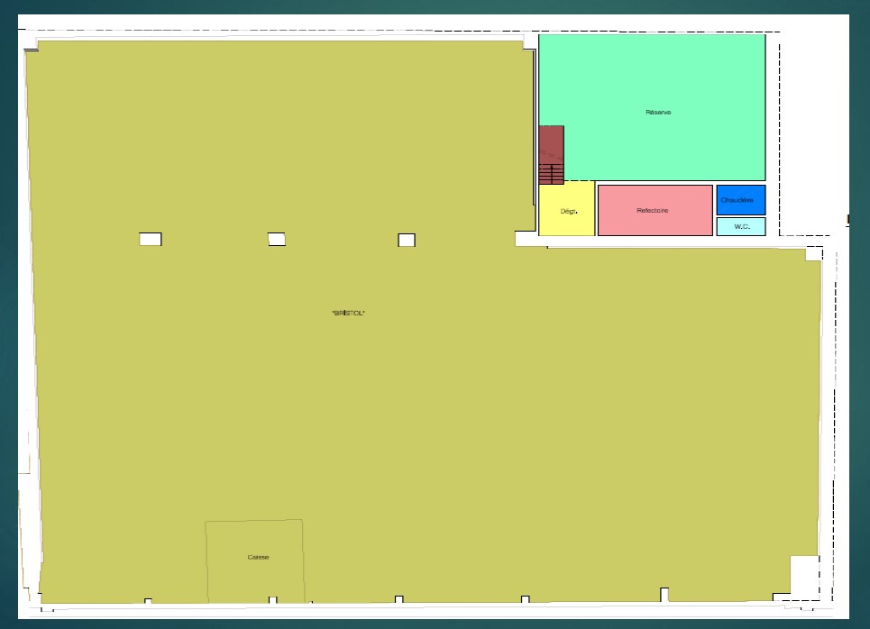Click the small white square at hall's top-right corner
This screenshot has height=629, width=870.
click(813, 254)
